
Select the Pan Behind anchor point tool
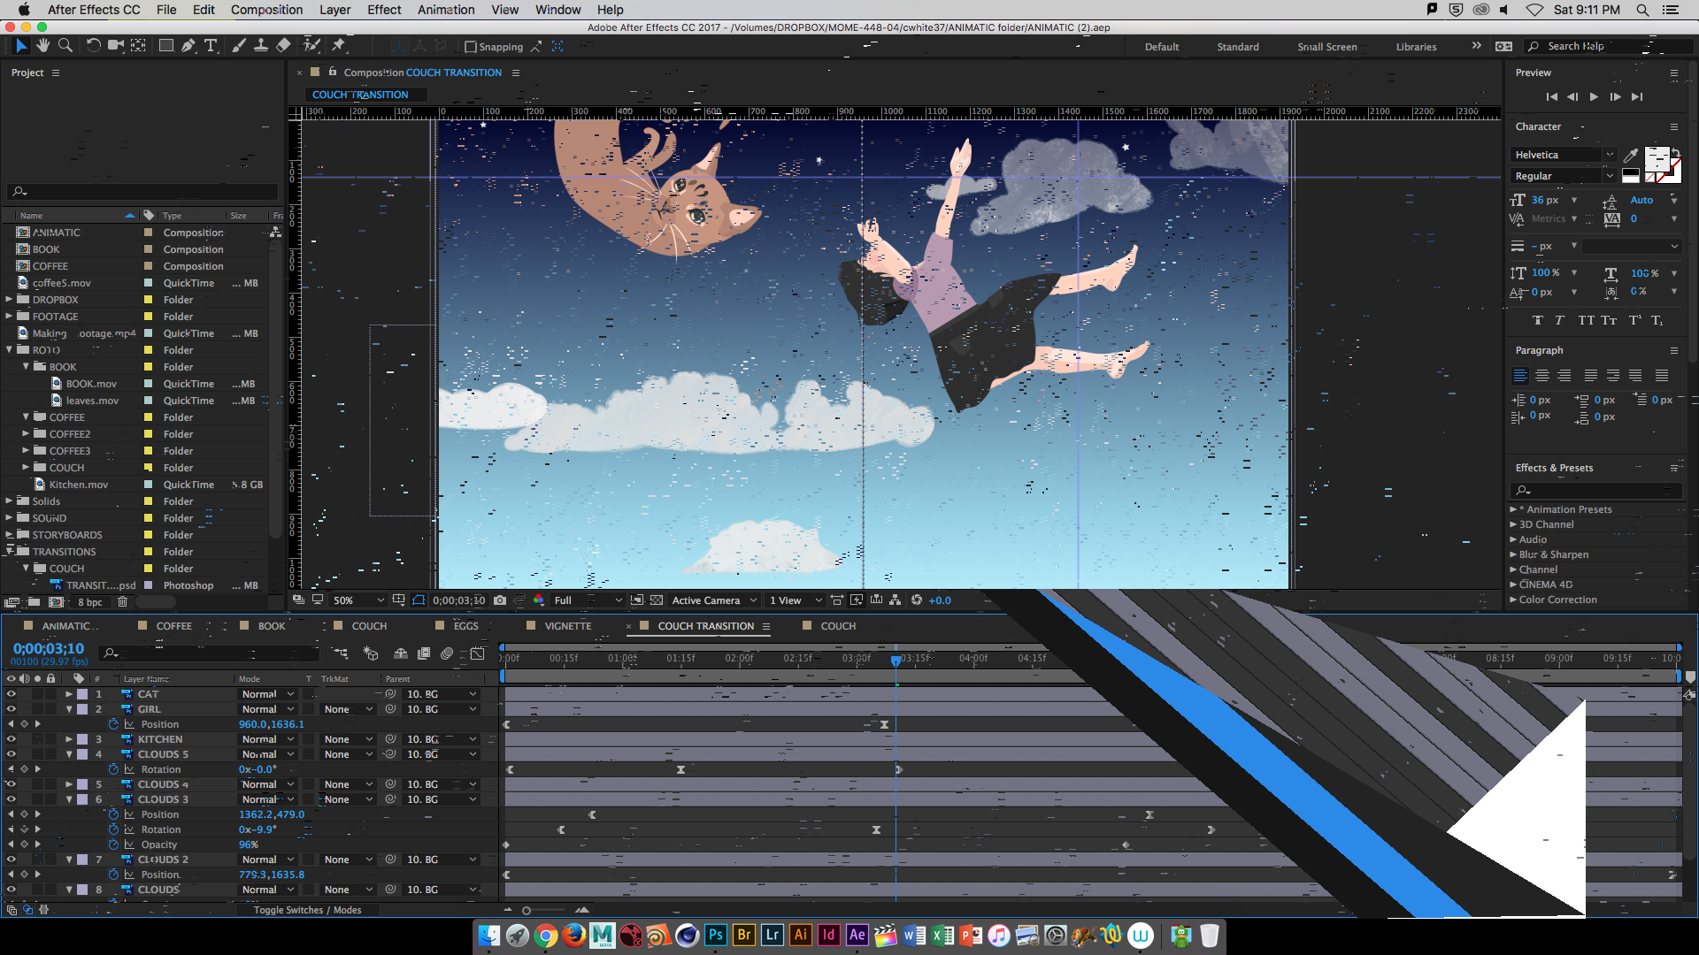[139, 46]
